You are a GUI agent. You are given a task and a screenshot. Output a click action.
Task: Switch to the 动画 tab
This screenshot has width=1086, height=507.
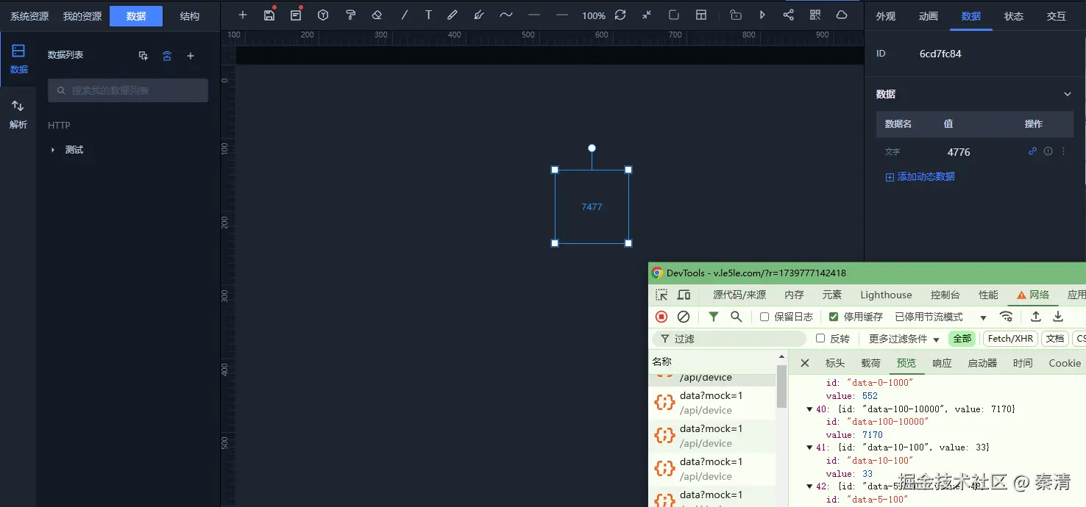[929, 16]
